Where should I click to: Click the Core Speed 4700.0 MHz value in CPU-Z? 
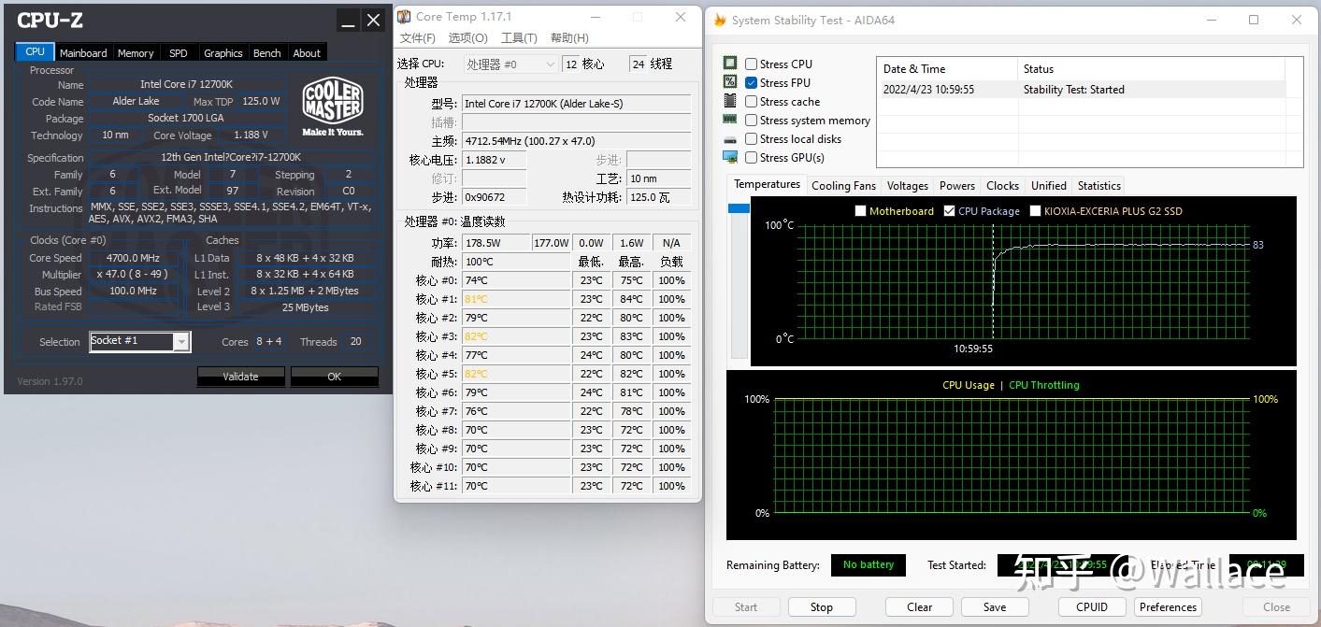133,258
